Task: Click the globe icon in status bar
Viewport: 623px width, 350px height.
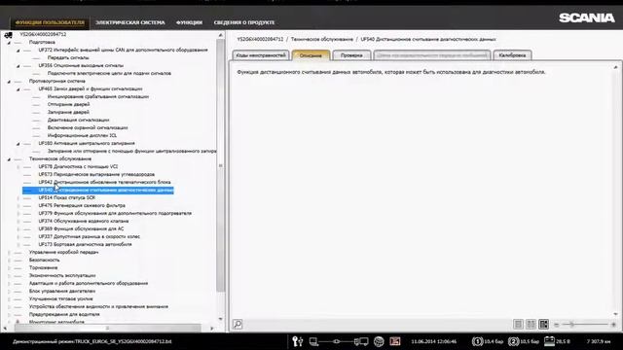Action: tap(379, 341)
